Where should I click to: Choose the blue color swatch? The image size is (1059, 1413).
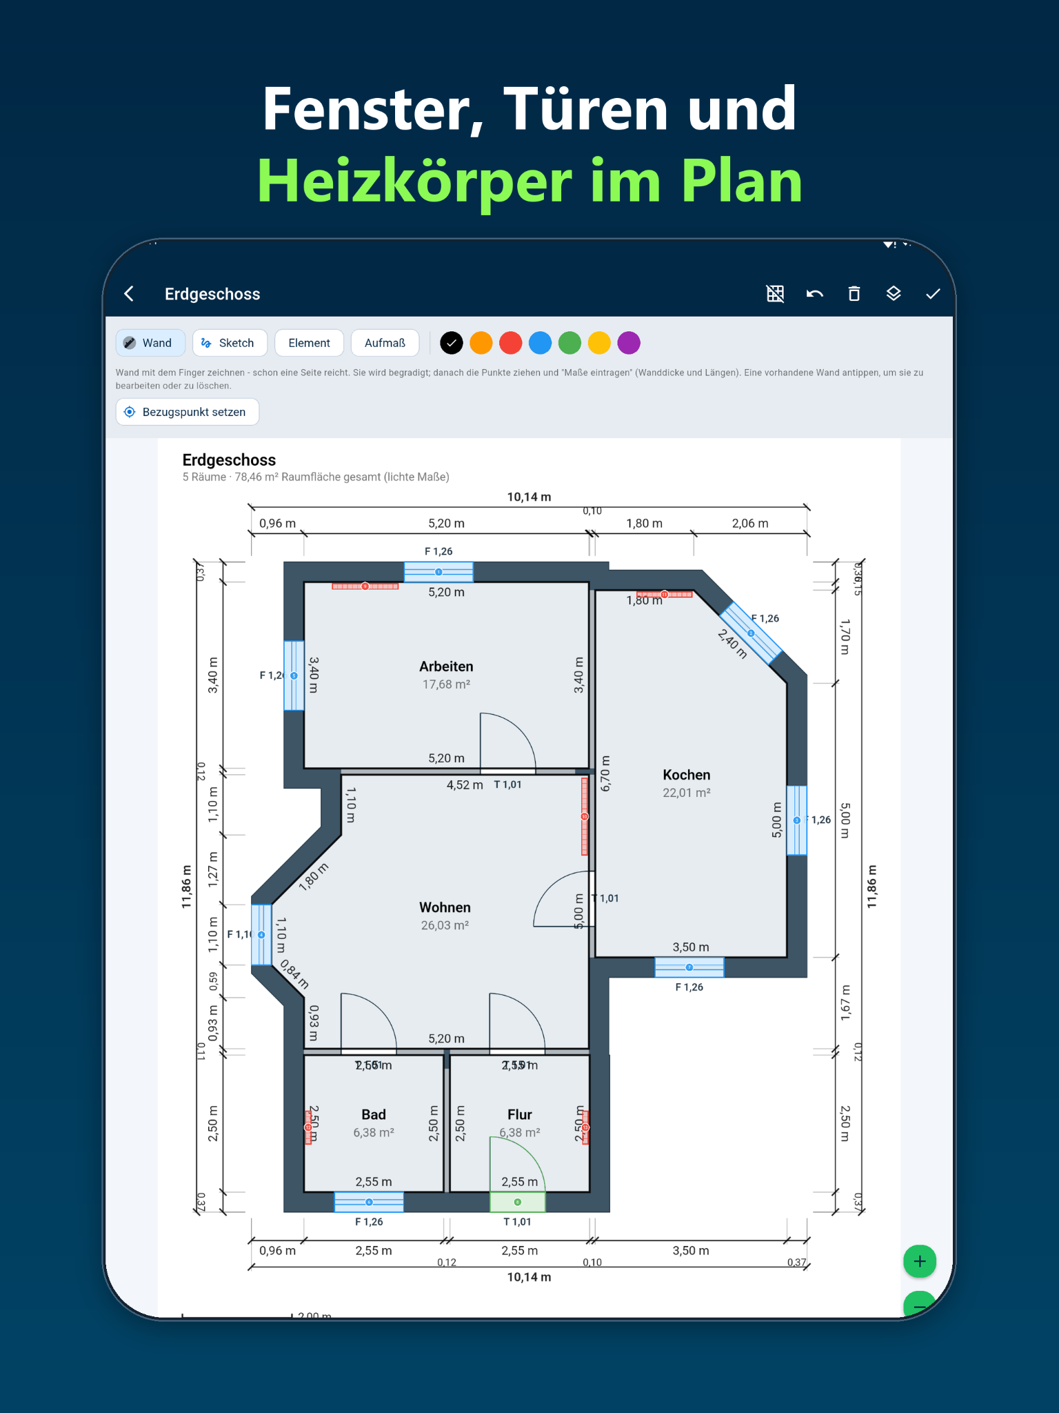(x=541, y=343)
